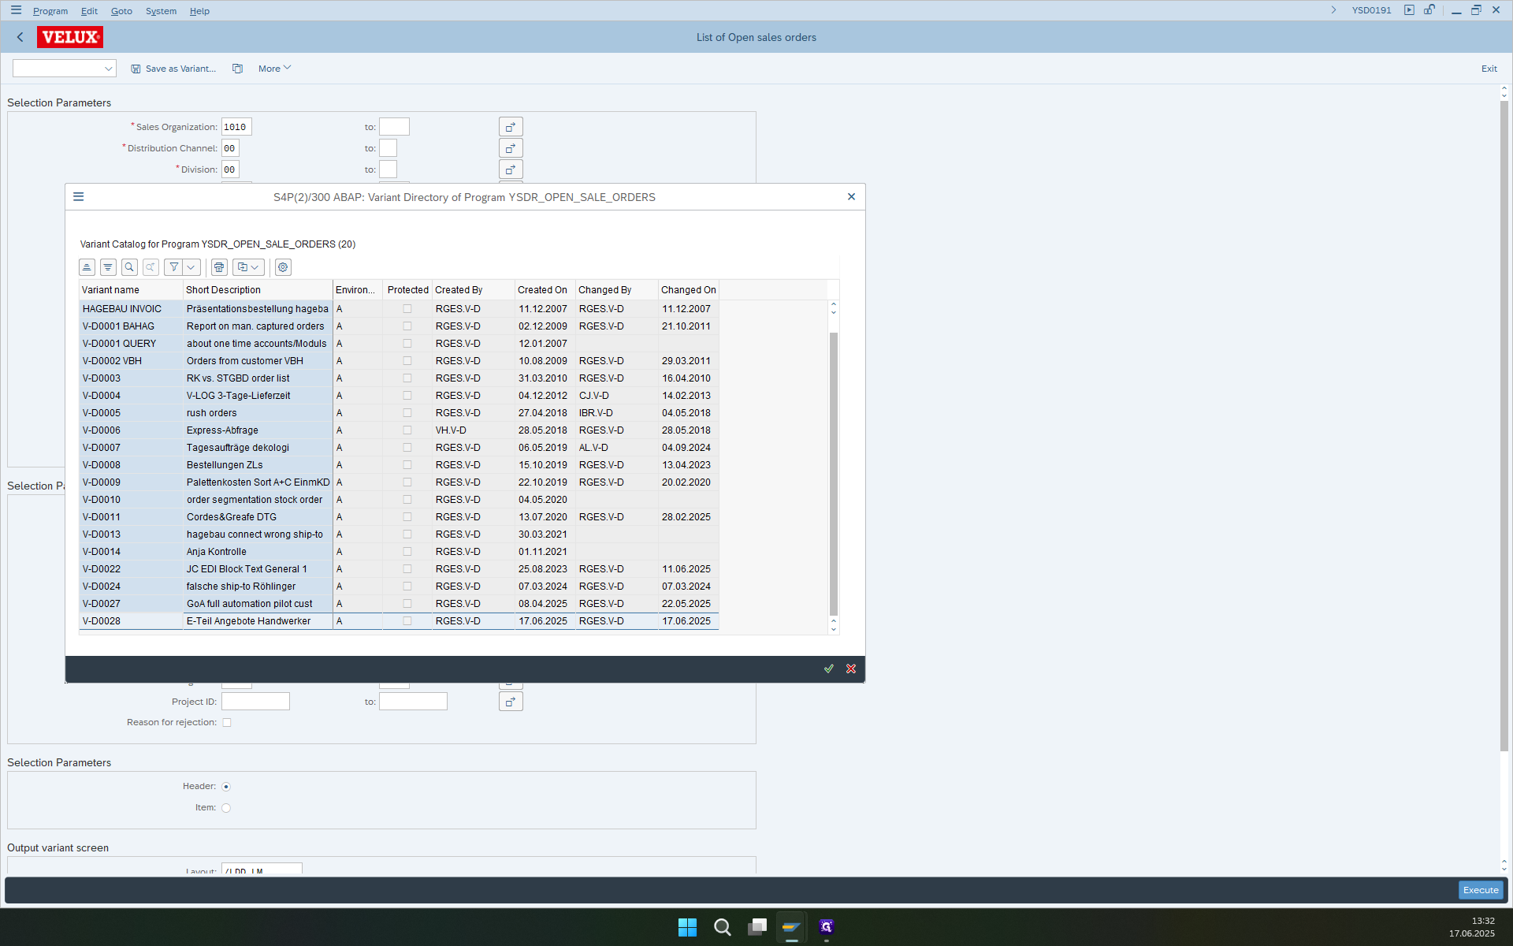Open the variant dialog hamburger menu
The height and width of the screenshot is (946, 1513).
[x=79, y=197]
